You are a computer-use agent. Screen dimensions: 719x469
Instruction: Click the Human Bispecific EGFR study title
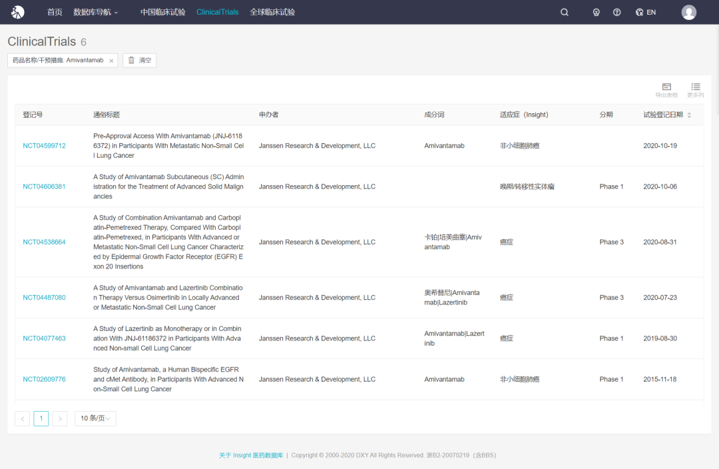168,380
